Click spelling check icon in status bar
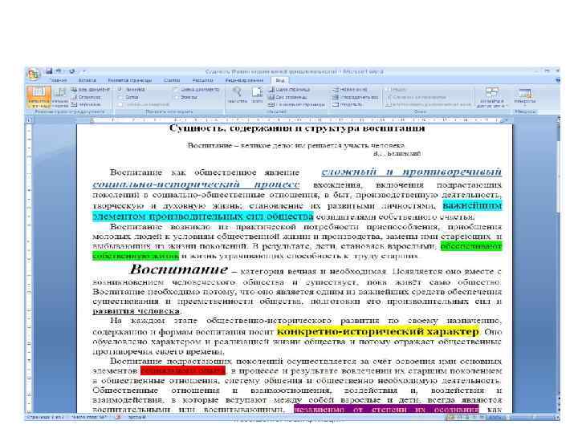The image size is (578, 433). [x=119, y=418]
